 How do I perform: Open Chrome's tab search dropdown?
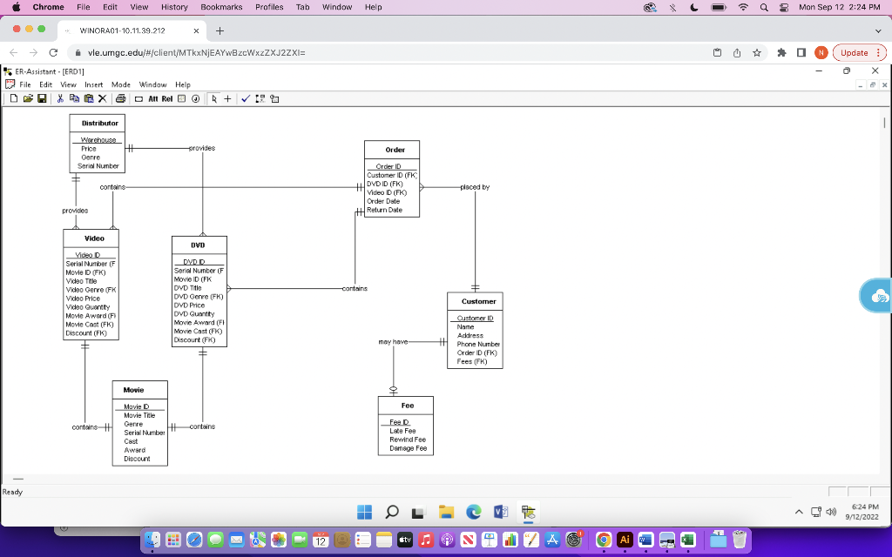pos(877,29)
